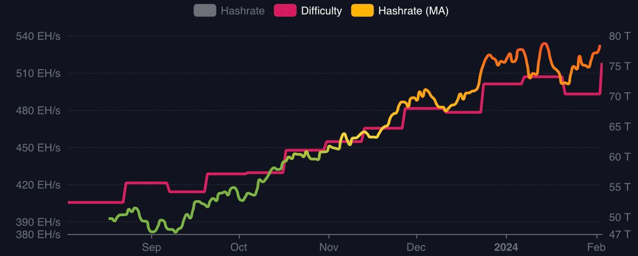Screen dimensions: 638x256
Task: Click the 380 EH/s axis label
Action: pos(38,235)
